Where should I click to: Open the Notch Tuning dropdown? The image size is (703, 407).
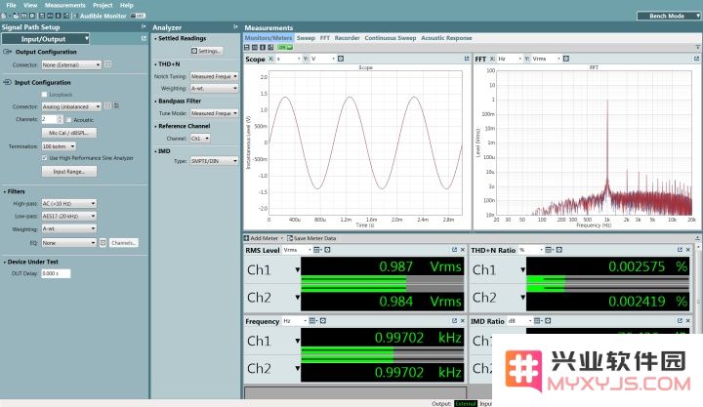coord(214,76)
